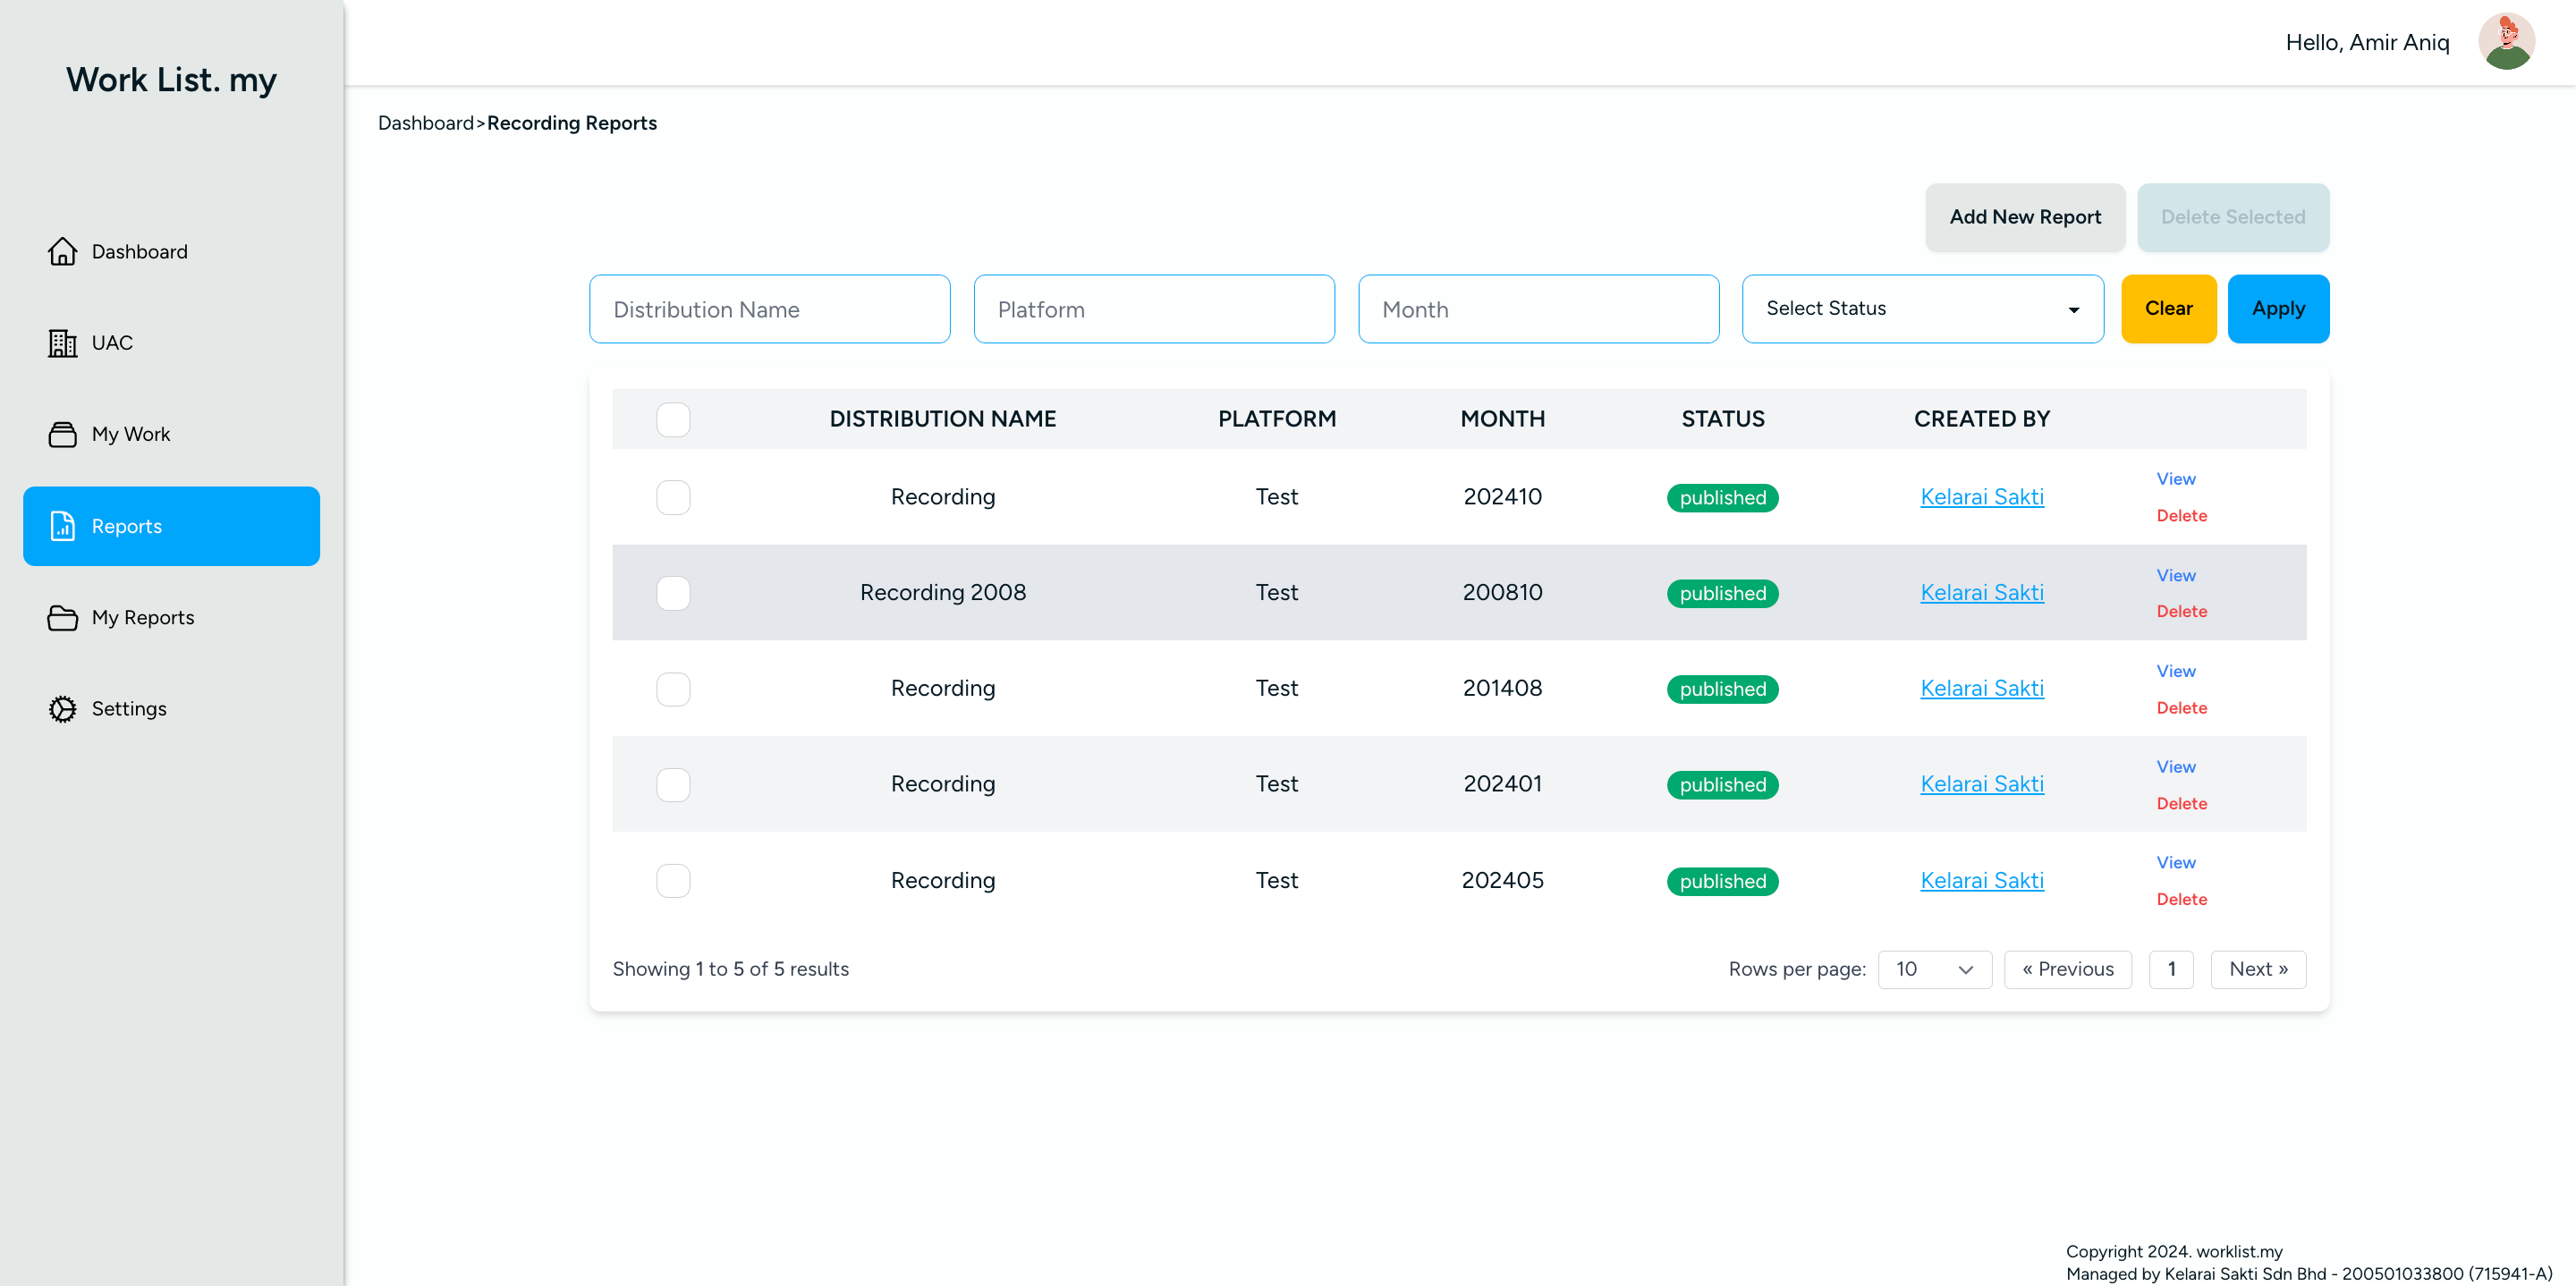Click the My Work stack icon

pos(62,434)
